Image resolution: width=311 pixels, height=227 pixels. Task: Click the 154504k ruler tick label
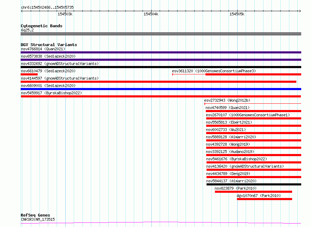(x=151, y=14)
